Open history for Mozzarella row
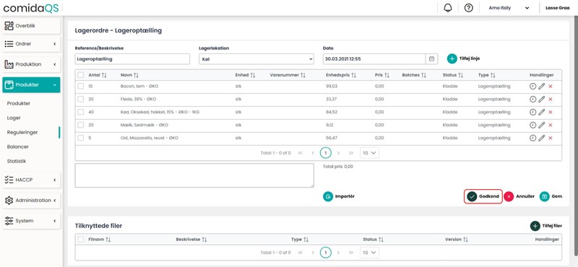The width and height of the screenshot is (578, 267). (x=532, y=138)
